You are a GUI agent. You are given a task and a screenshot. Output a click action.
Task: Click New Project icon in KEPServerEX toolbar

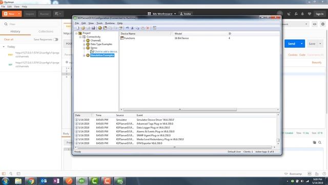(x=78, y=28)
